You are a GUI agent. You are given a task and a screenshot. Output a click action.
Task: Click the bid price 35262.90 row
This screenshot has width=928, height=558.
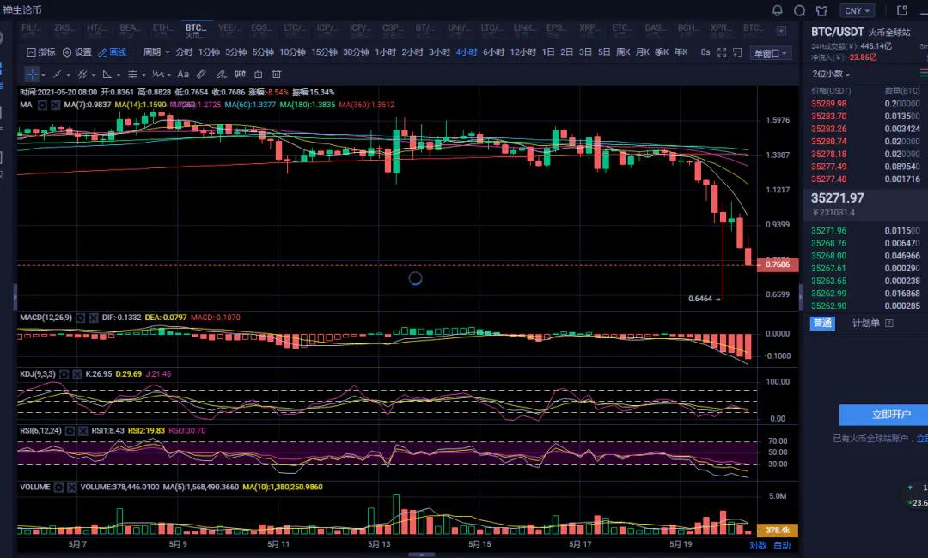click(x=865, y=306)
